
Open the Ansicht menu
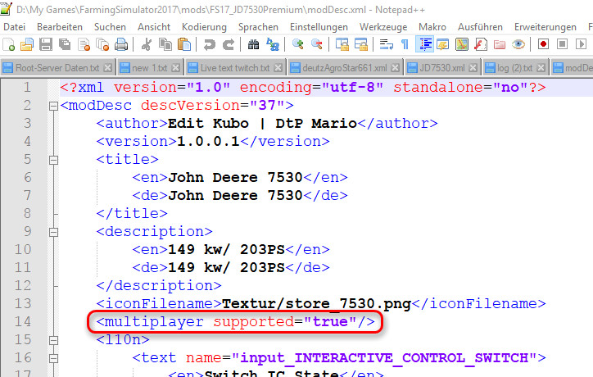coord(154,27)
